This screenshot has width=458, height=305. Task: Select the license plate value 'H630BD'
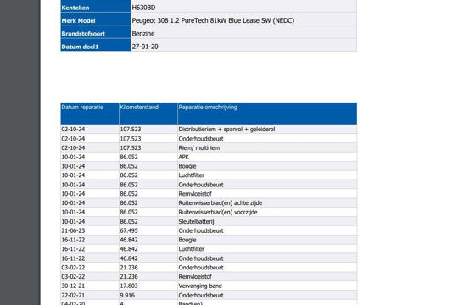(143, 8)
